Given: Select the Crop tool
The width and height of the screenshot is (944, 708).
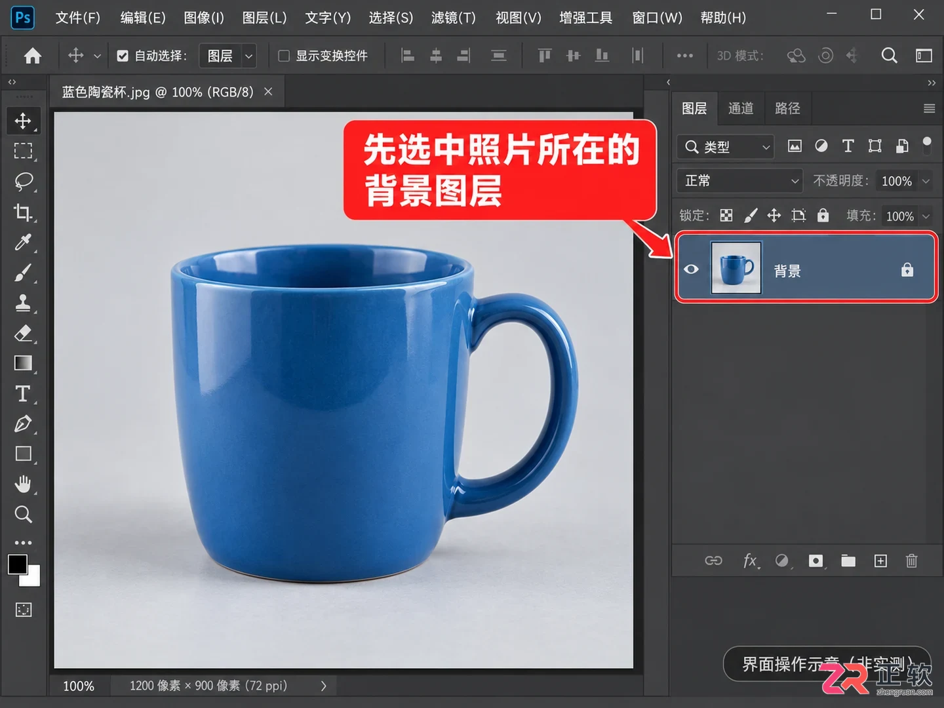Looking at the screenshot, I should click(23, 212).
